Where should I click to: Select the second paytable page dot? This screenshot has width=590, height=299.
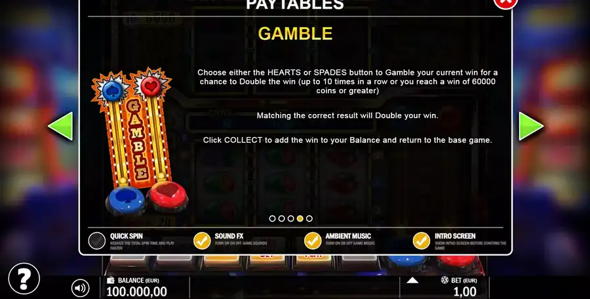[x=281, y=218]
